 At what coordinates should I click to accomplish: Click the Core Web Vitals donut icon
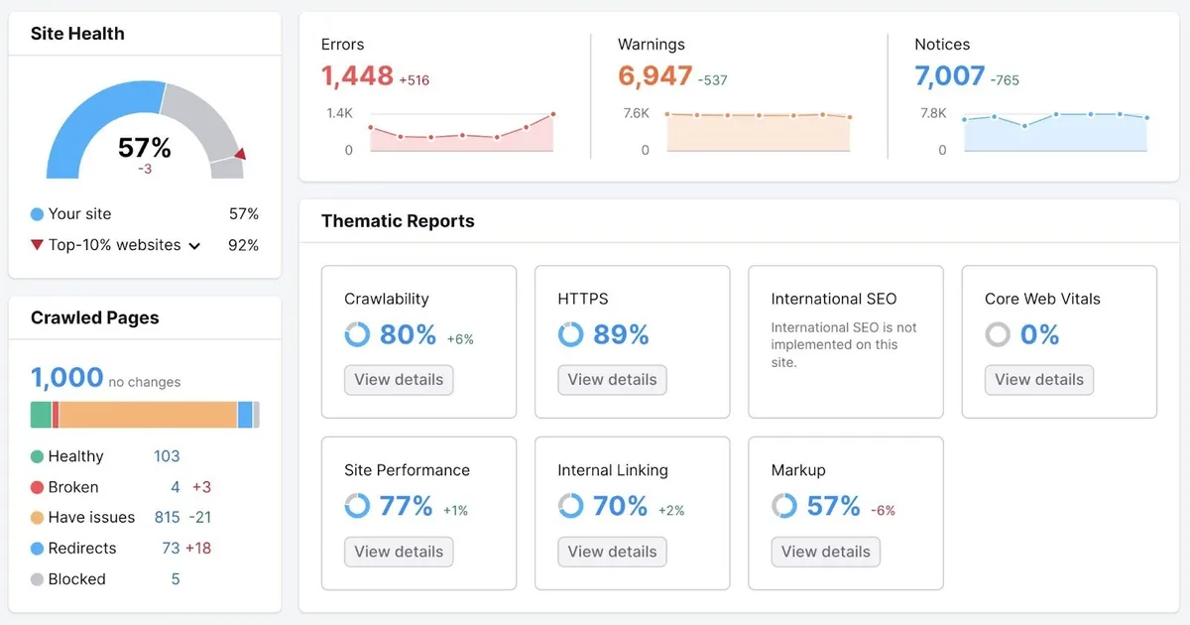(x=998, y=334)
